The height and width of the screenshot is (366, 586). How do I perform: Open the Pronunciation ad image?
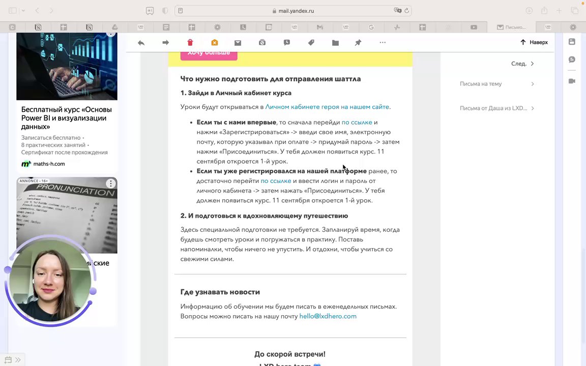coord(67,215)
